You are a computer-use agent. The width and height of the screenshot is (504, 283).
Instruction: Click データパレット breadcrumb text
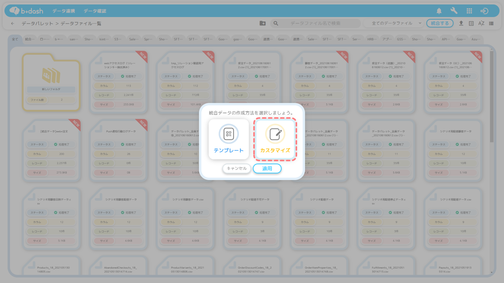[37, 23]
